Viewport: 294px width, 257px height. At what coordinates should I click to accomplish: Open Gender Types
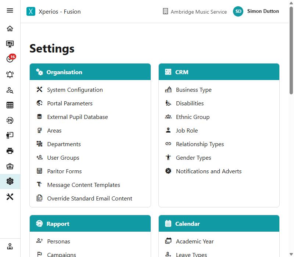[x=194, y=158]
